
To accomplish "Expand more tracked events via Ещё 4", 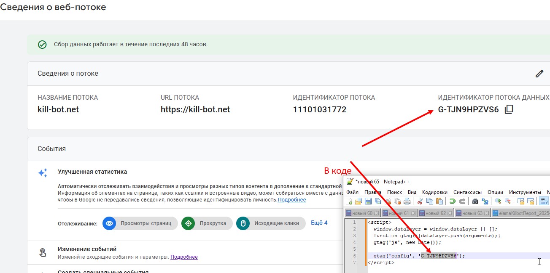I will [319, 223].
